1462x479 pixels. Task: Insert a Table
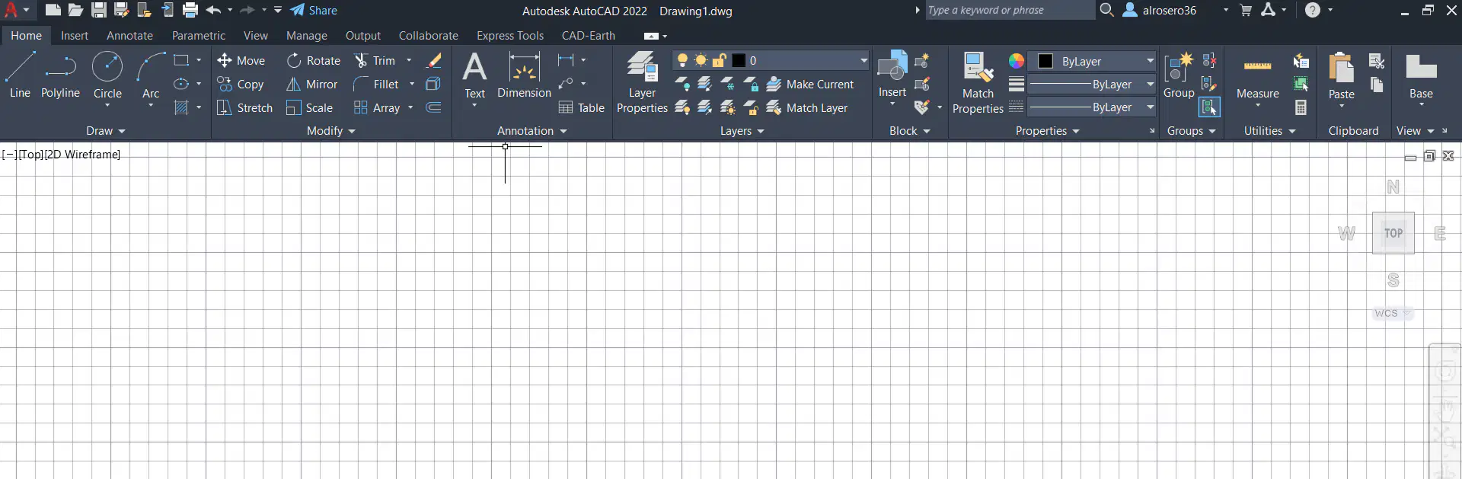[581, 107]
